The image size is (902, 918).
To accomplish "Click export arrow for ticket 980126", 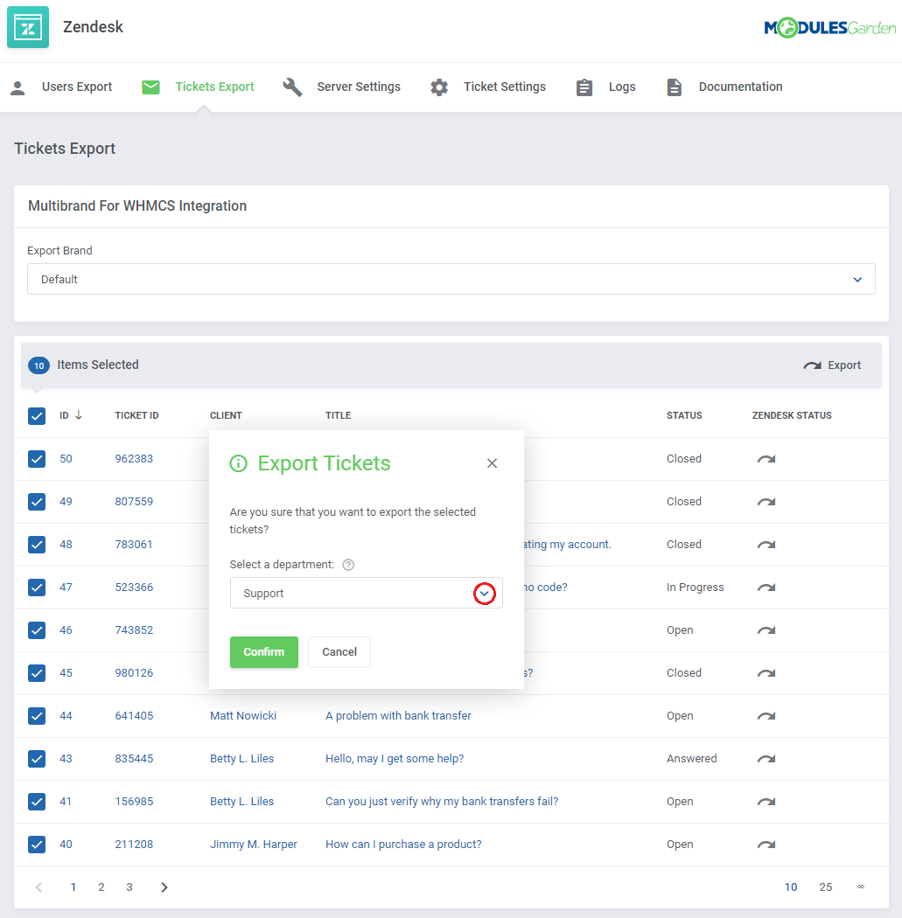I will pos(766,673).
